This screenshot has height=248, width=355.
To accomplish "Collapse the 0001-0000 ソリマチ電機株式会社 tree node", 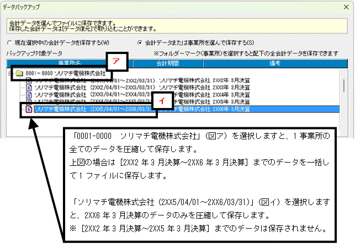I will click(9, 73).
